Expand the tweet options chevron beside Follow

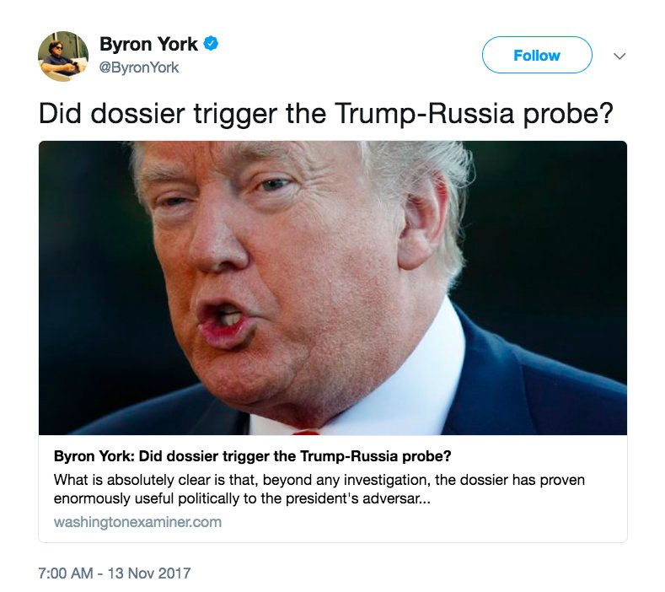coord(619,56)
